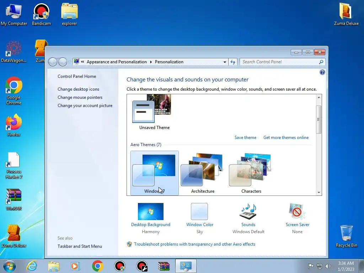Click the refresh button beside address bar
364x273 pixels.
[x=233, y=62]
